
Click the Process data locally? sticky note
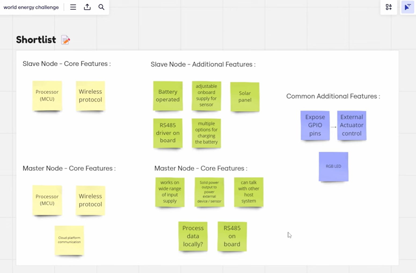pos(193,236)
